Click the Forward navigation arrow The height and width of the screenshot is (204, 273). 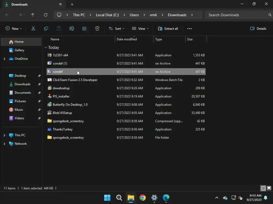point(20,15)
